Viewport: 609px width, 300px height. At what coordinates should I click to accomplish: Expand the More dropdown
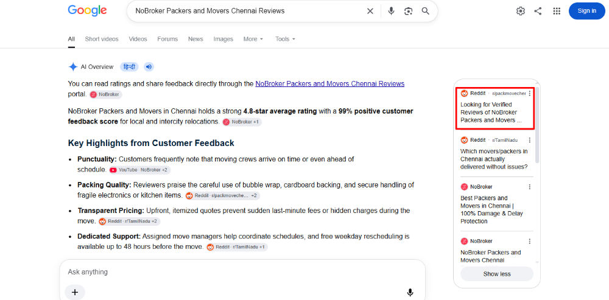click(253, 39)
